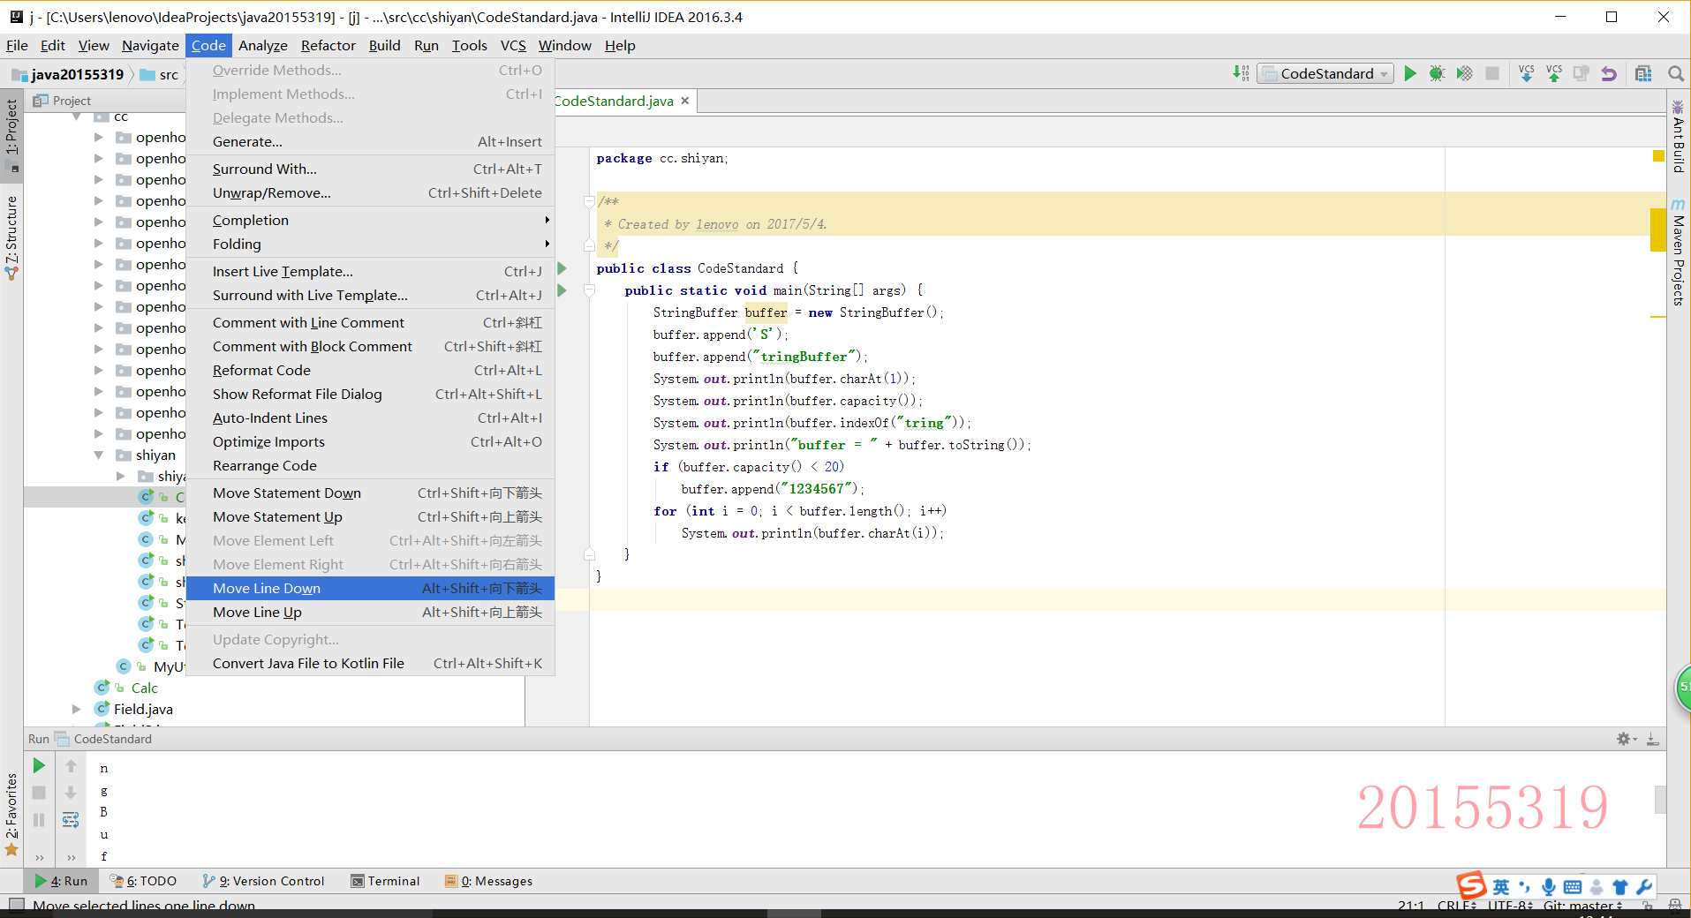The height and width of the screenshot is (918, 1691).
Task: Toggle the Project tool window on the left stripe
Action: coord(11,134)
